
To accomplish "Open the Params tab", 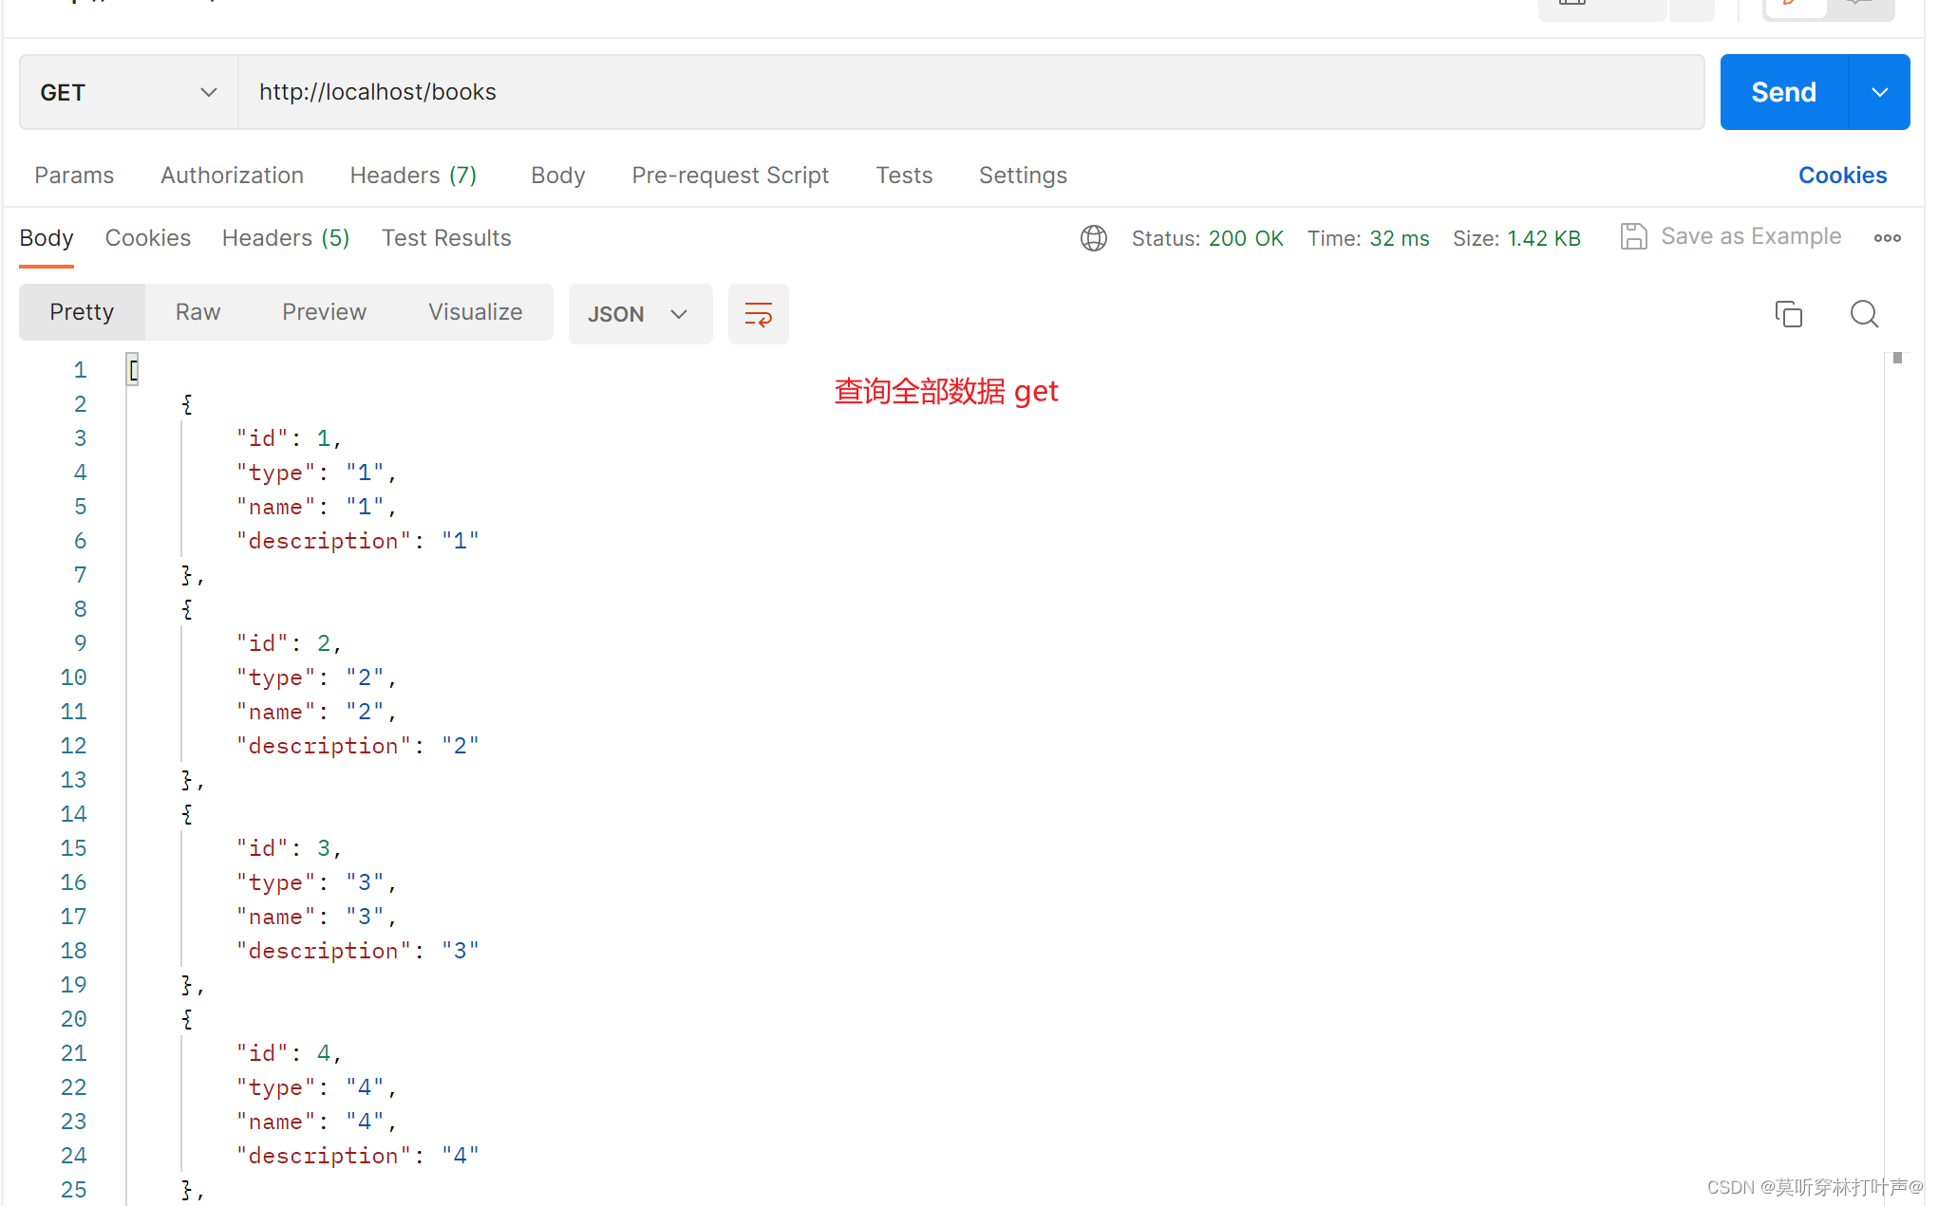I will (x=74, y=176).
